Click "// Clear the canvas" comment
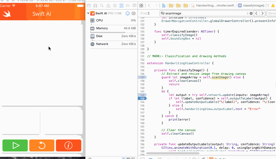Screen dimensions: 276x159 178,130
